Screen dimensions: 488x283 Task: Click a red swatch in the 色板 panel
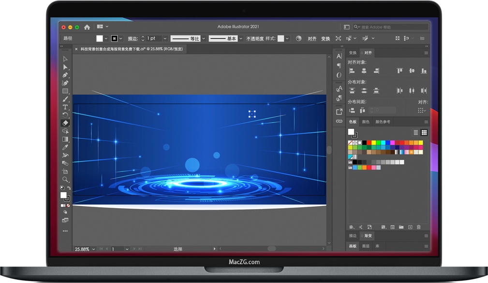pyautogui.click(x=369, y=142)
